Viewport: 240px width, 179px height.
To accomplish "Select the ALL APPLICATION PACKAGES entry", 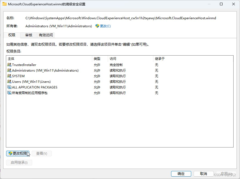I will pyautogui.click(x=120, y=87).
